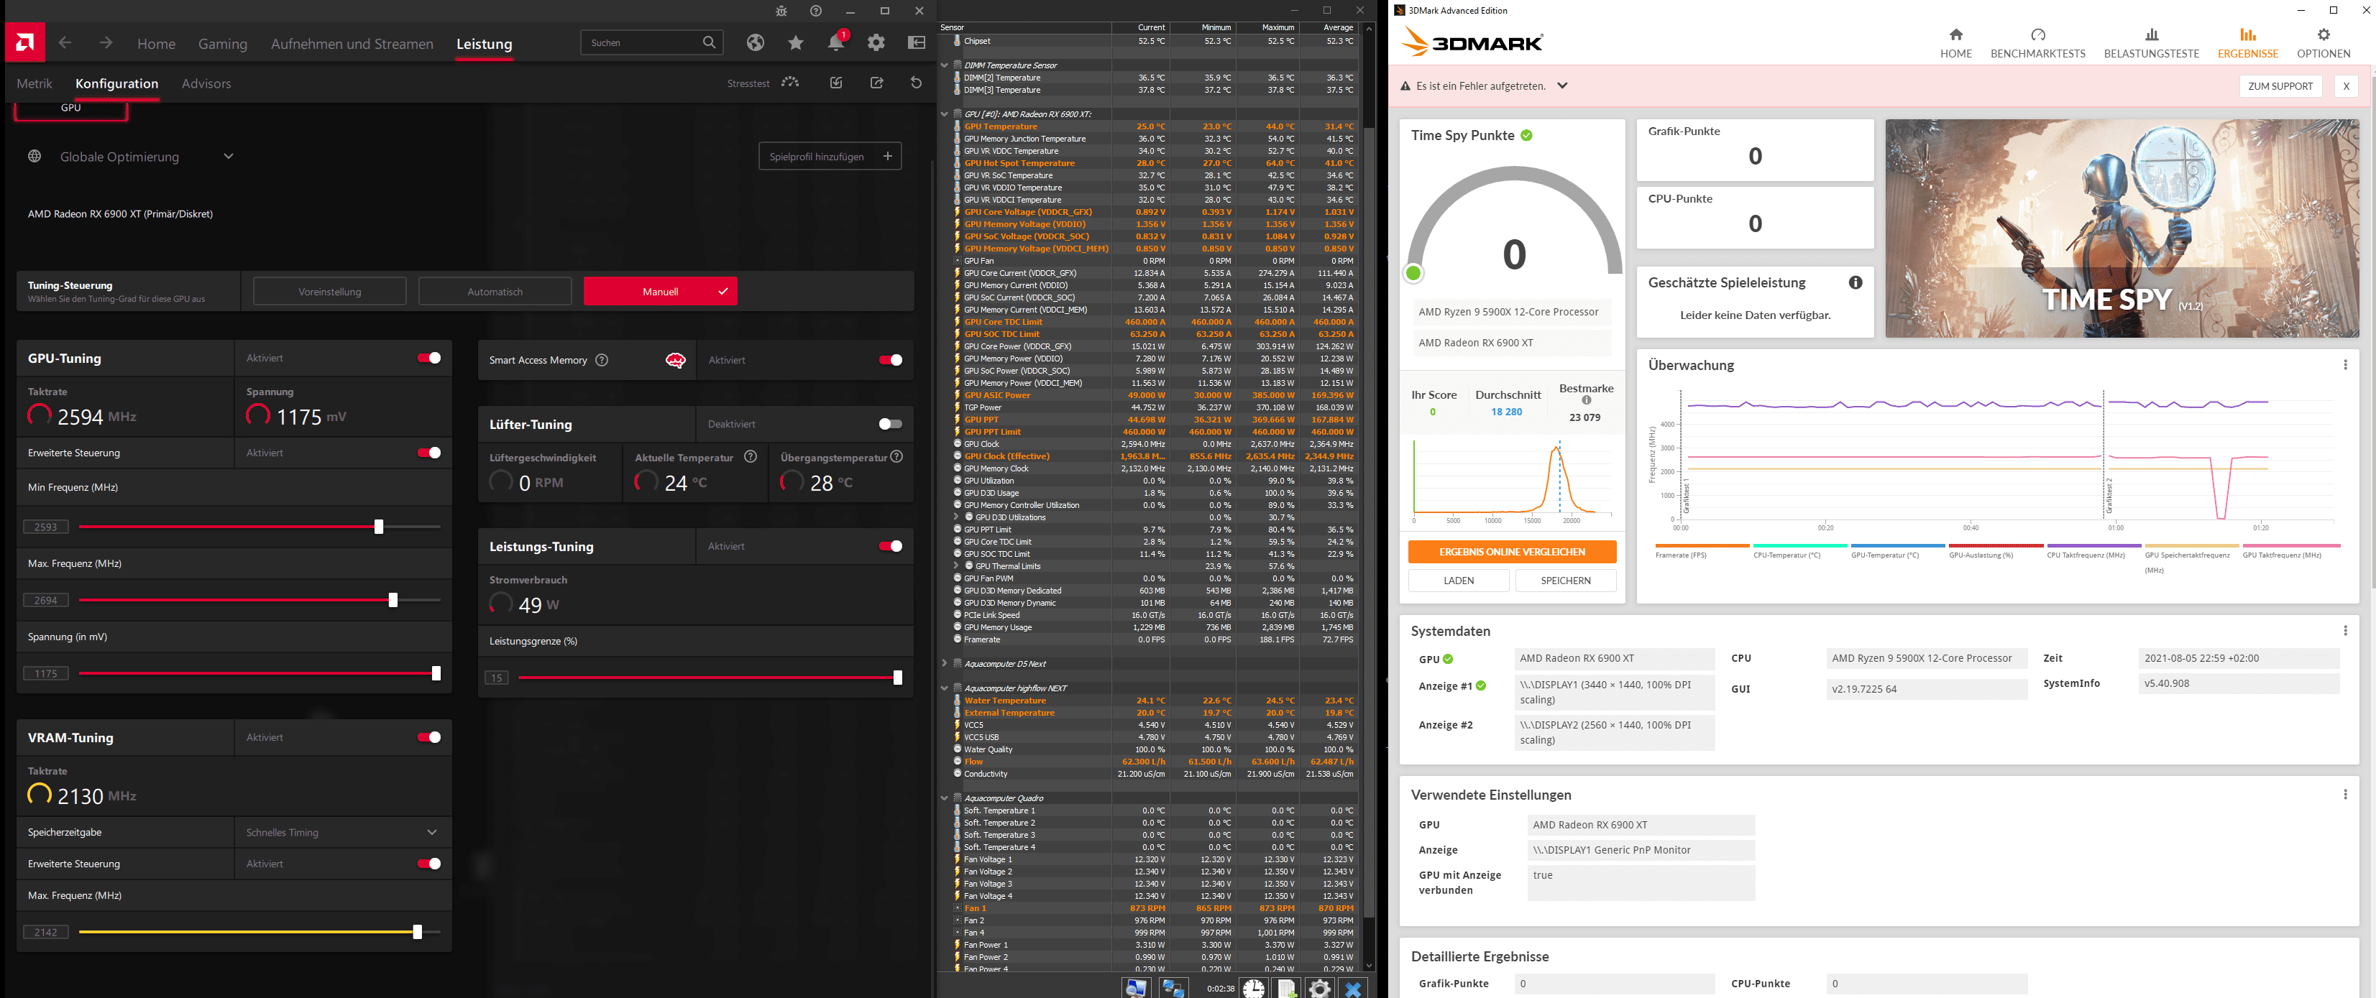The height and width of the screenshot is (998, 2376).
Task: Click SPEICHERN button in 3DMark
Action: coord(1565,581)
